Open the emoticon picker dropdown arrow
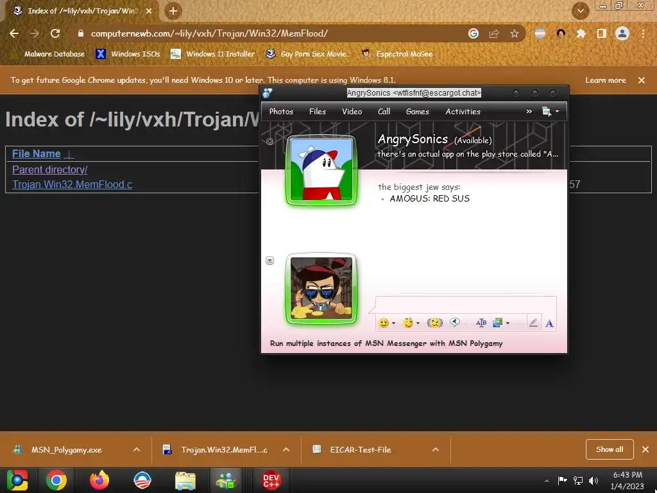 [x=393, y=324]
